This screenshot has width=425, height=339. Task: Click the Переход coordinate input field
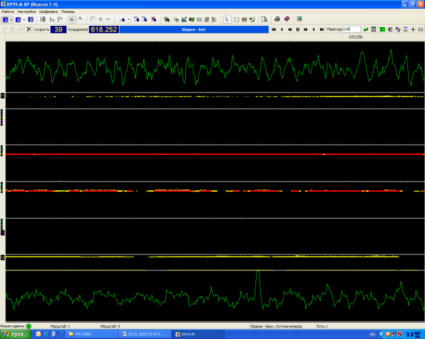pos(350,30)
